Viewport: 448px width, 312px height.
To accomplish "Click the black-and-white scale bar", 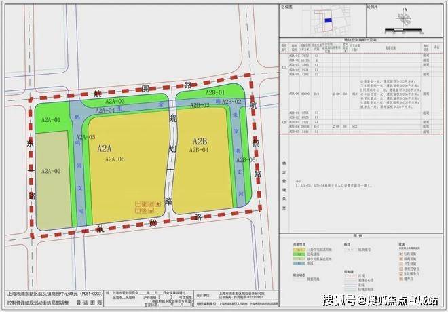I will click(x=403, y=30).
